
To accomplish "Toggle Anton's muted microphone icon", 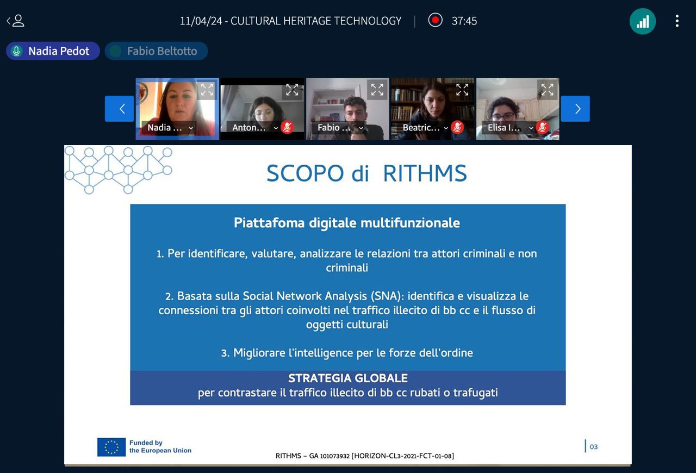I will tap(287, 128).
